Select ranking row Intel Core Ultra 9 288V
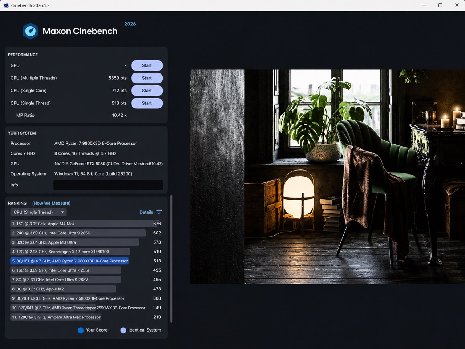The width and height of the screenshot is (465, 349). coord(86,280)
